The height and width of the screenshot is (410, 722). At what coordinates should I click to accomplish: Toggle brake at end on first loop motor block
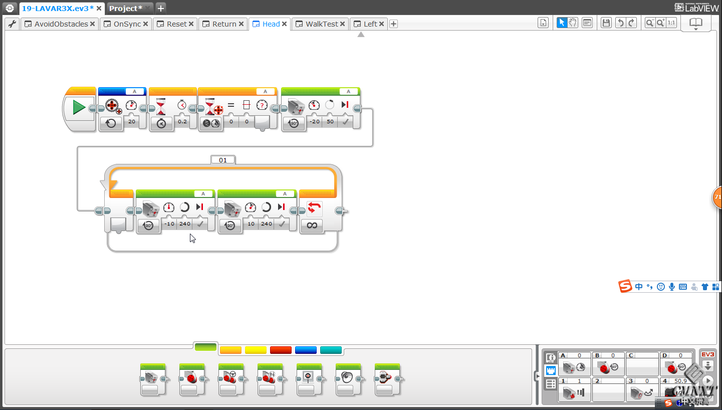(x=200, y=224)
